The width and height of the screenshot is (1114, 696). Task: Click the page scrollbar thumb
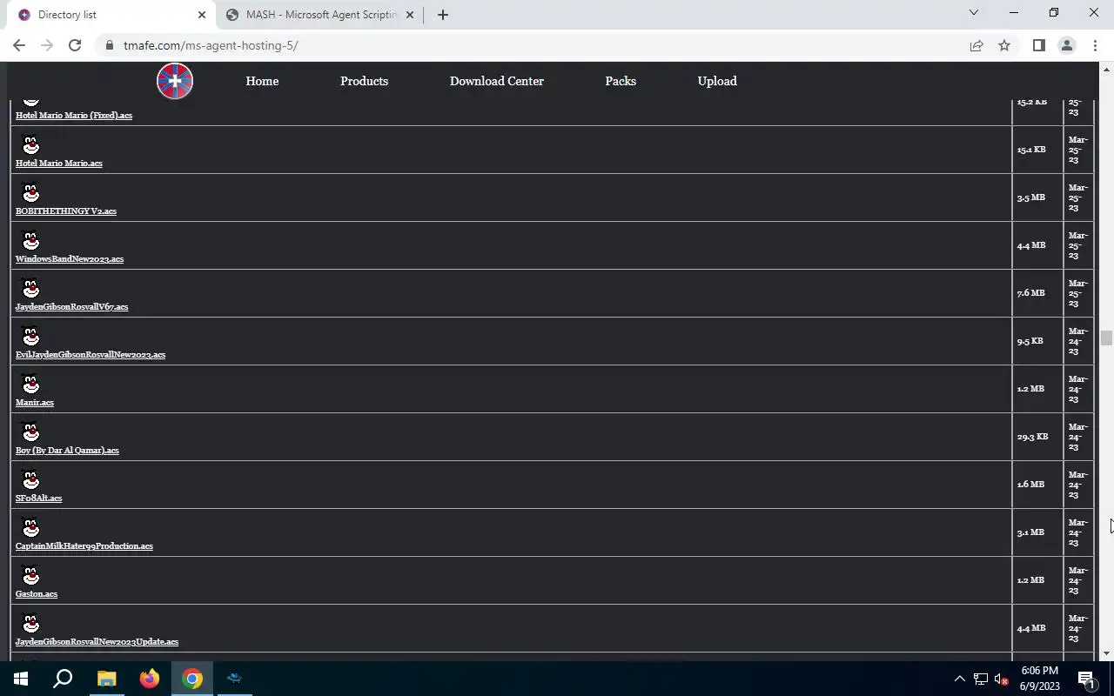(x=1106, y=338)
